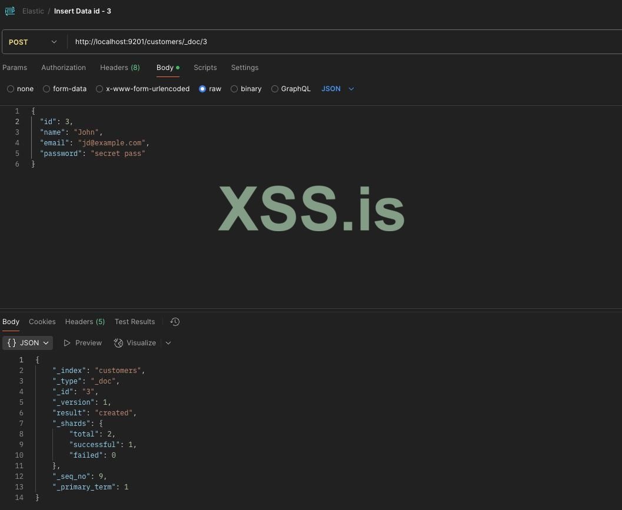Screen dimensions: 622x510
Task: Open the Settings tab
Action: (x=245, y=68)
